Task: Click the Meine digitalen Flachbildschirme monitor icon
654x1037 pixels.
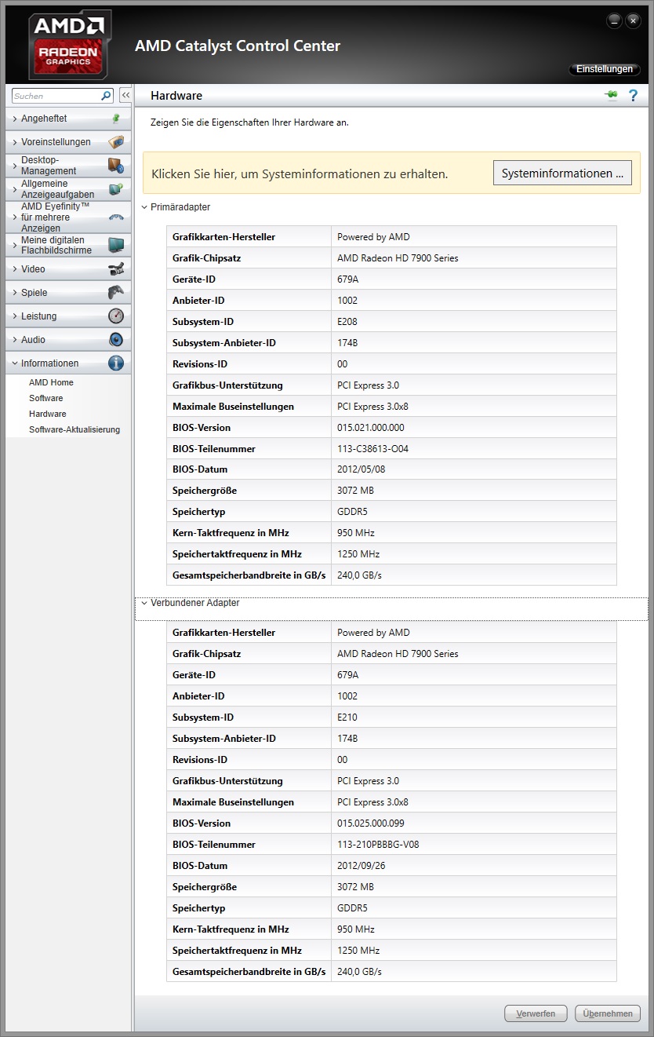Action: click(116, 245)
